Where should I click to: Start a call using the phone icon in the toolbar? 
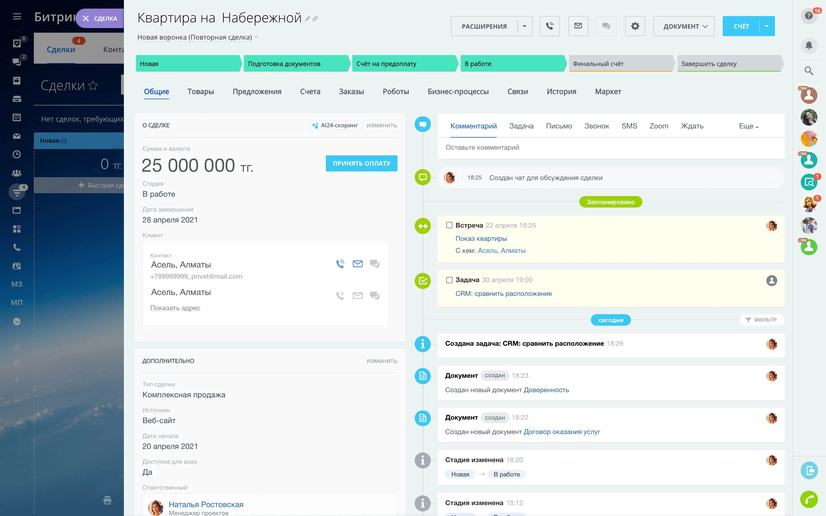[550, 26]
